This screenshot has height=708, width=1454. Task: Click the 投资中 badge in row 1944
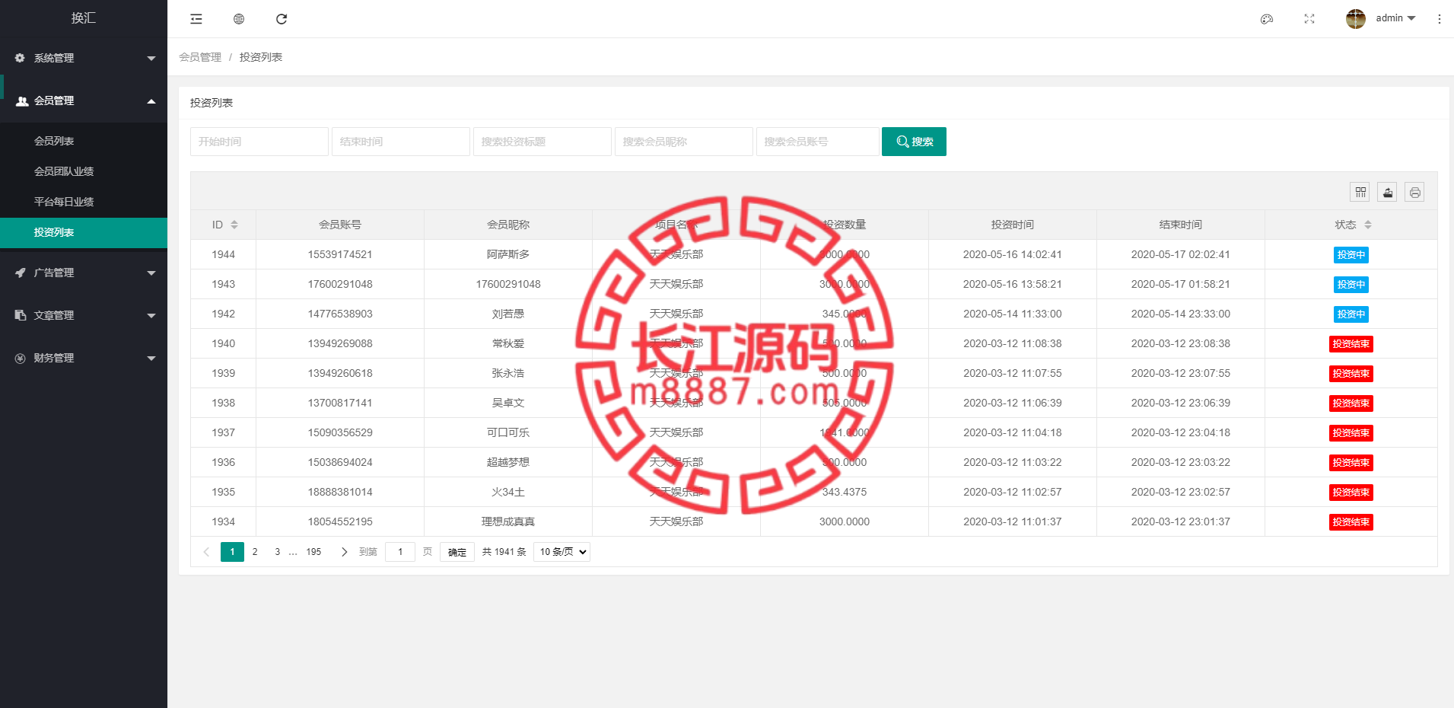1351,255
